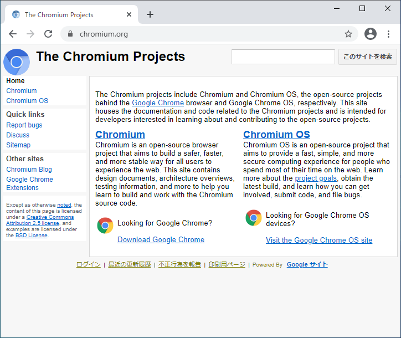Click Chrome logo beside Download Google Chrome
This screenshot has height=338, width=401.
coord(105,226)
